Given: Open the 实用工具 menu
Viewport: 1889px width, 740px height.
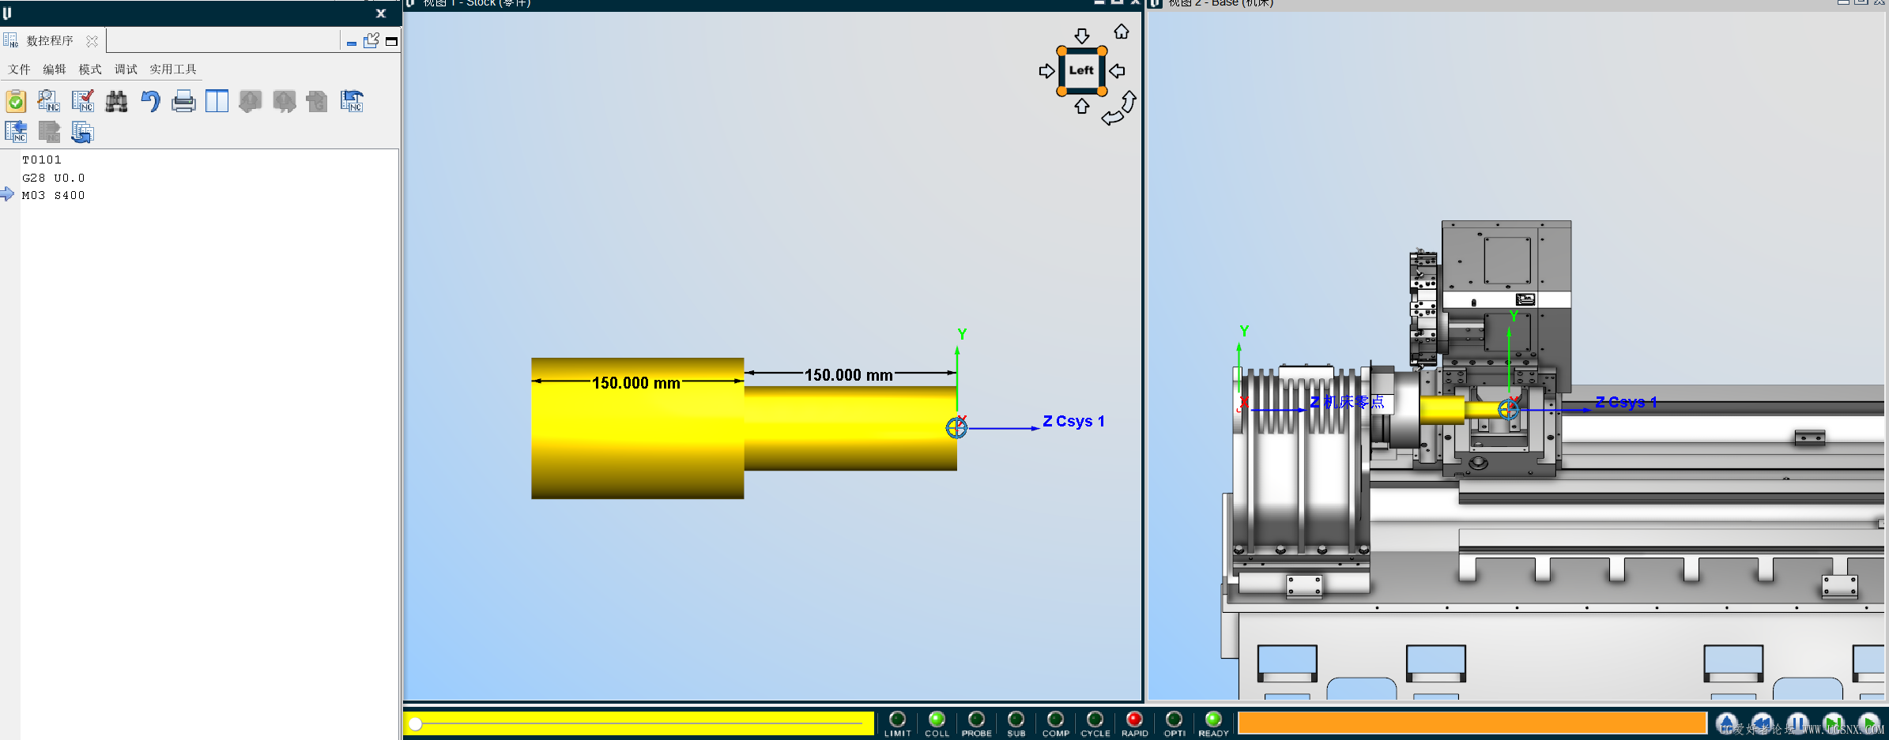Looking at the screenshot, I should coord(173,69).
